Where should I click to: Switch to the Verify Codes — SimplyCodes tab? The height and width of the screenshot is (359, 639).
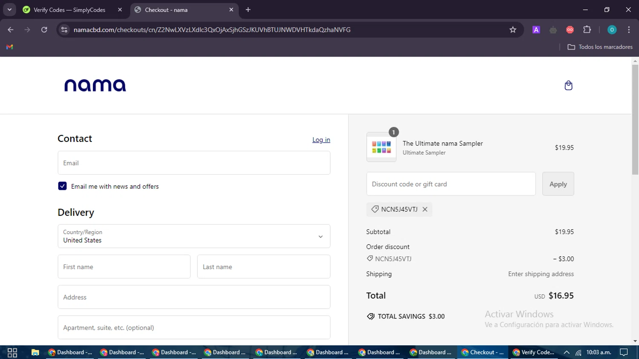click(x=70, y=10)
